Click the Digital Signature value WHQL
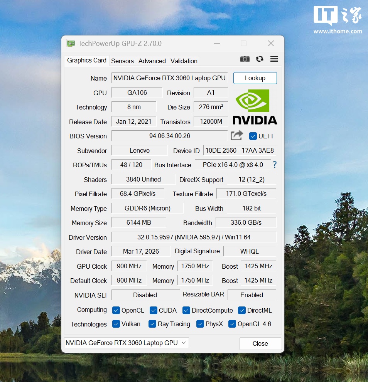This screenshot has width=368, height=382. [x=250, y=251]
